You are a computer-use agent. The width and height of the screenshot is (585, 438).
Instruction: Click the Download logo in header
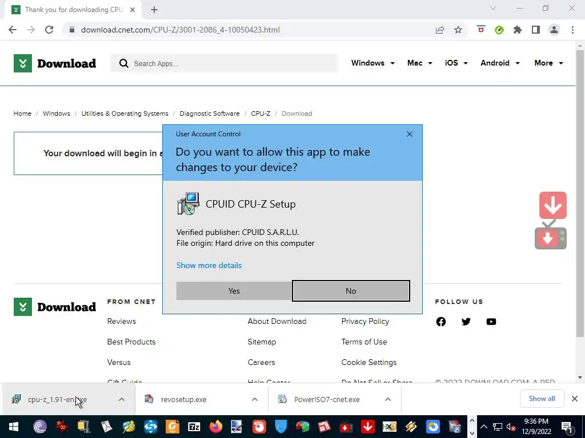coord(55,63)
